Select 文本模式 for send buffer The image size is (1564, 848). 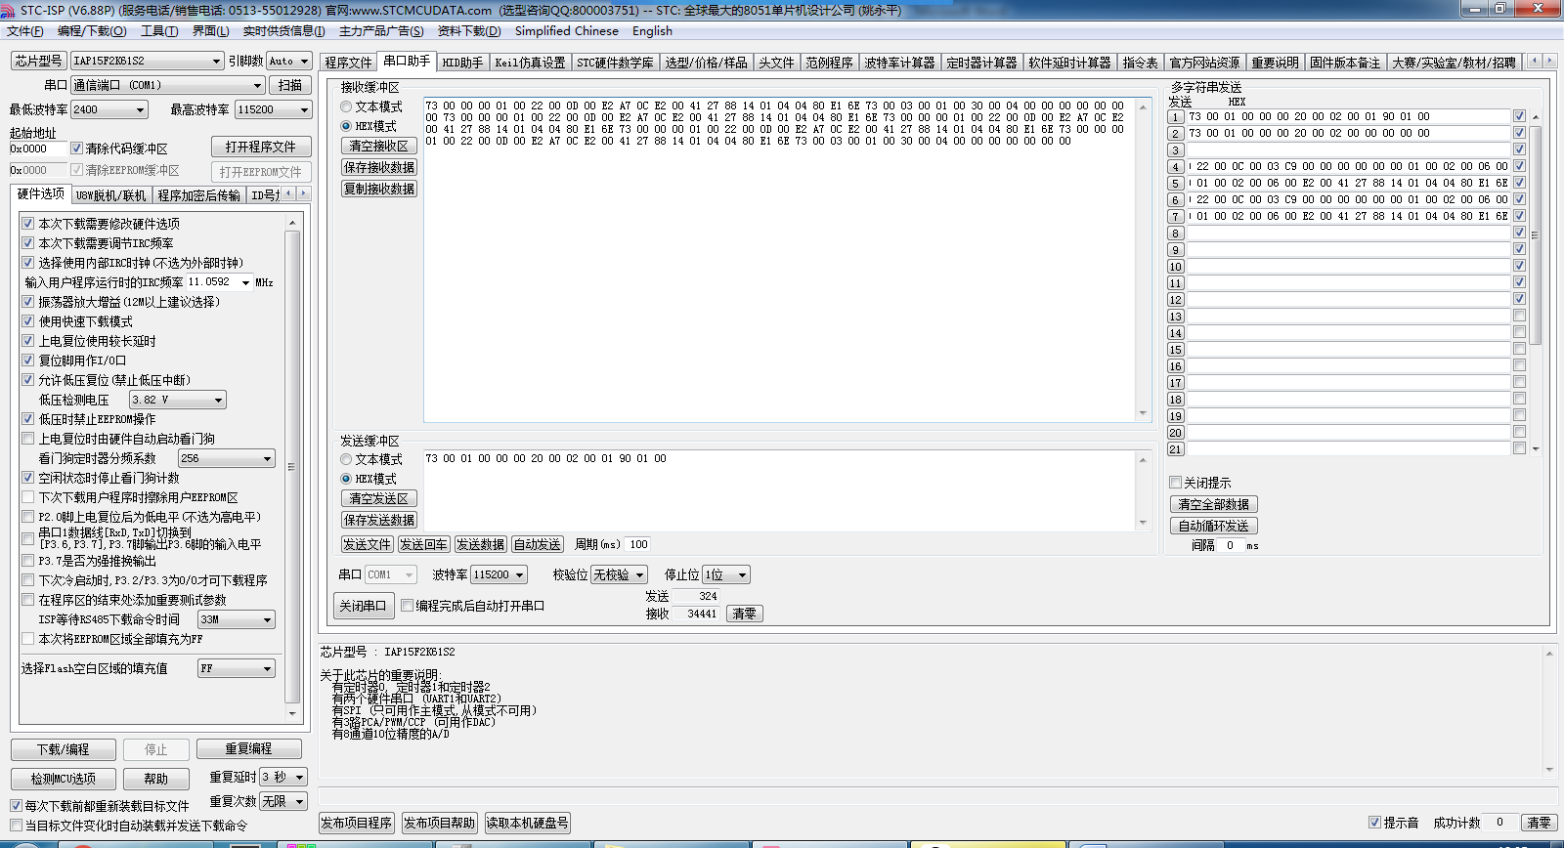click(x=346, y=459)
